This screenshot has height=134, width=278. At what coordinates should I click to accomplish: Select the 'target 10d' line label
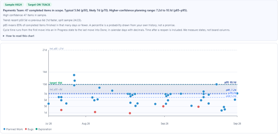pos(56,83)
